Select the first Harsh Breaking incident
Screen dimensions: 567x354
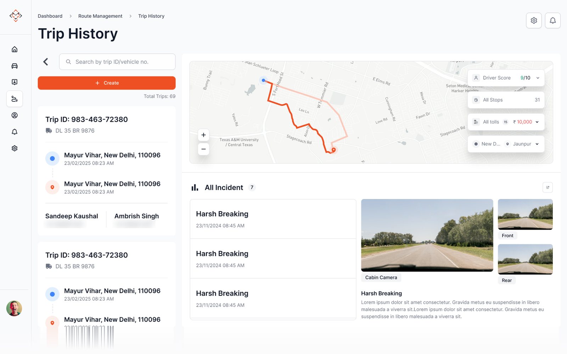tap(273, 219)
